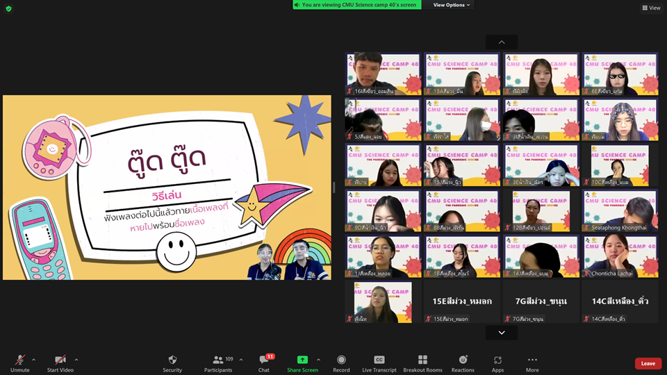The width and height of the screenshot is (667, 375).
Task: Open Breakout Rooms
Action: tap(422, 360)
